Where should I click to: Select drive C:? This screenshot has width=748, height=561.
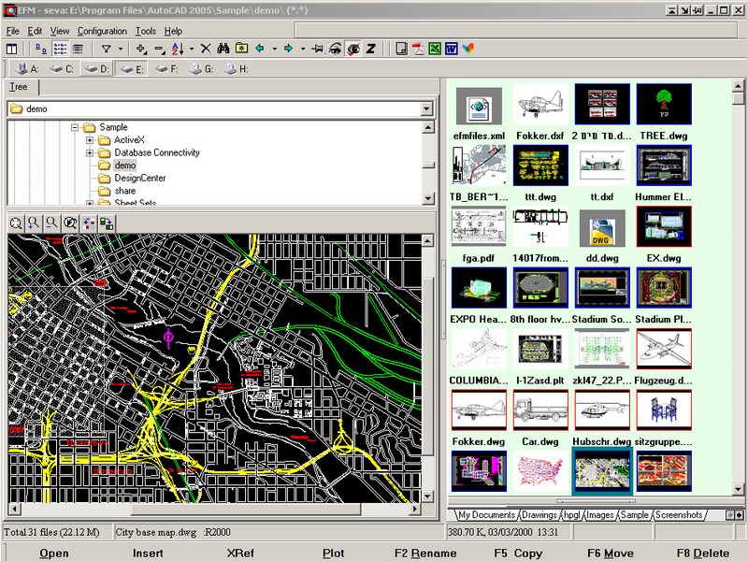pos(62,69)
